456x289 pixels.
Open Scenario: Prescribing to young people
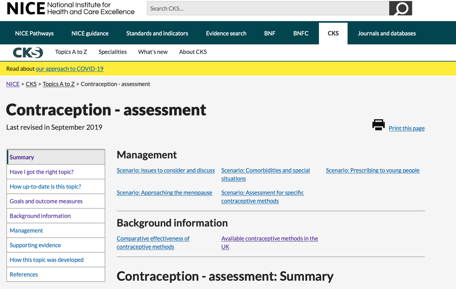pos(372,170)
